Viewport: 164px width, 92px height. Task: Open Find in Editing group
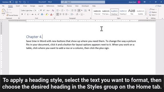coord(152,9)
